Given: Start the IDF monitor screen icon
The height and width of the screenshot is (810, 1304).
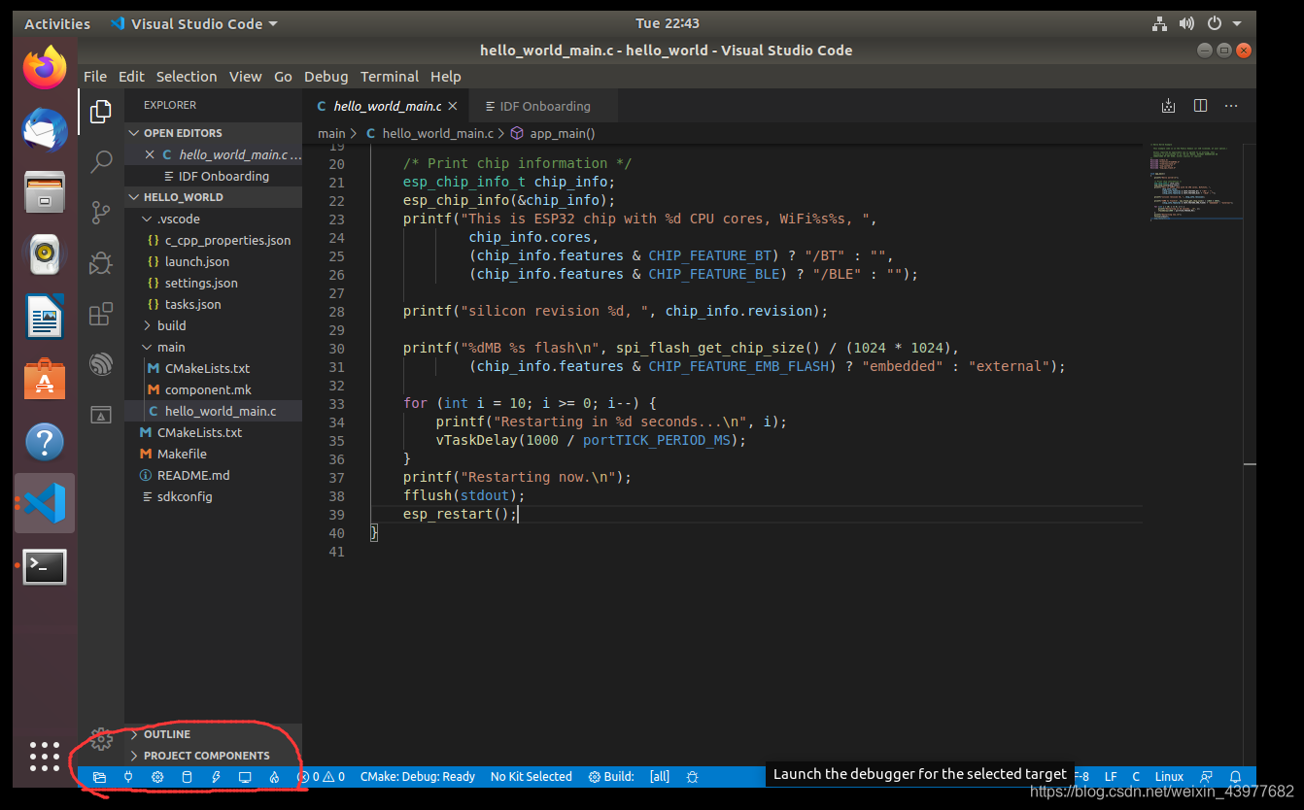Looking at the screenshot, I should click(x=245, y=777).
